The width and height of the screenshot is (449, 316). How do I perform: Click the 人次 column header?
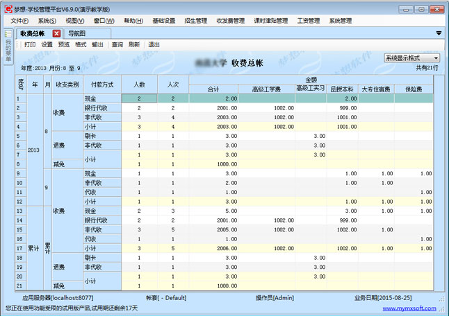point(173,85)
